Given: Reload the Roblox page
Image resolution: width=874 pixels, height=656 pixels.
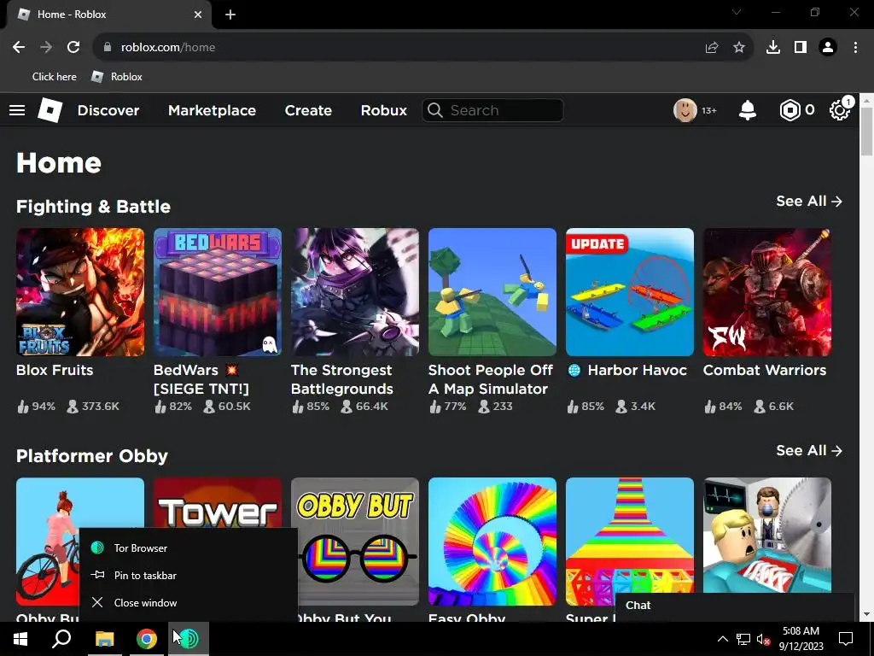Looking at the screenshot, I should (73, 48).
